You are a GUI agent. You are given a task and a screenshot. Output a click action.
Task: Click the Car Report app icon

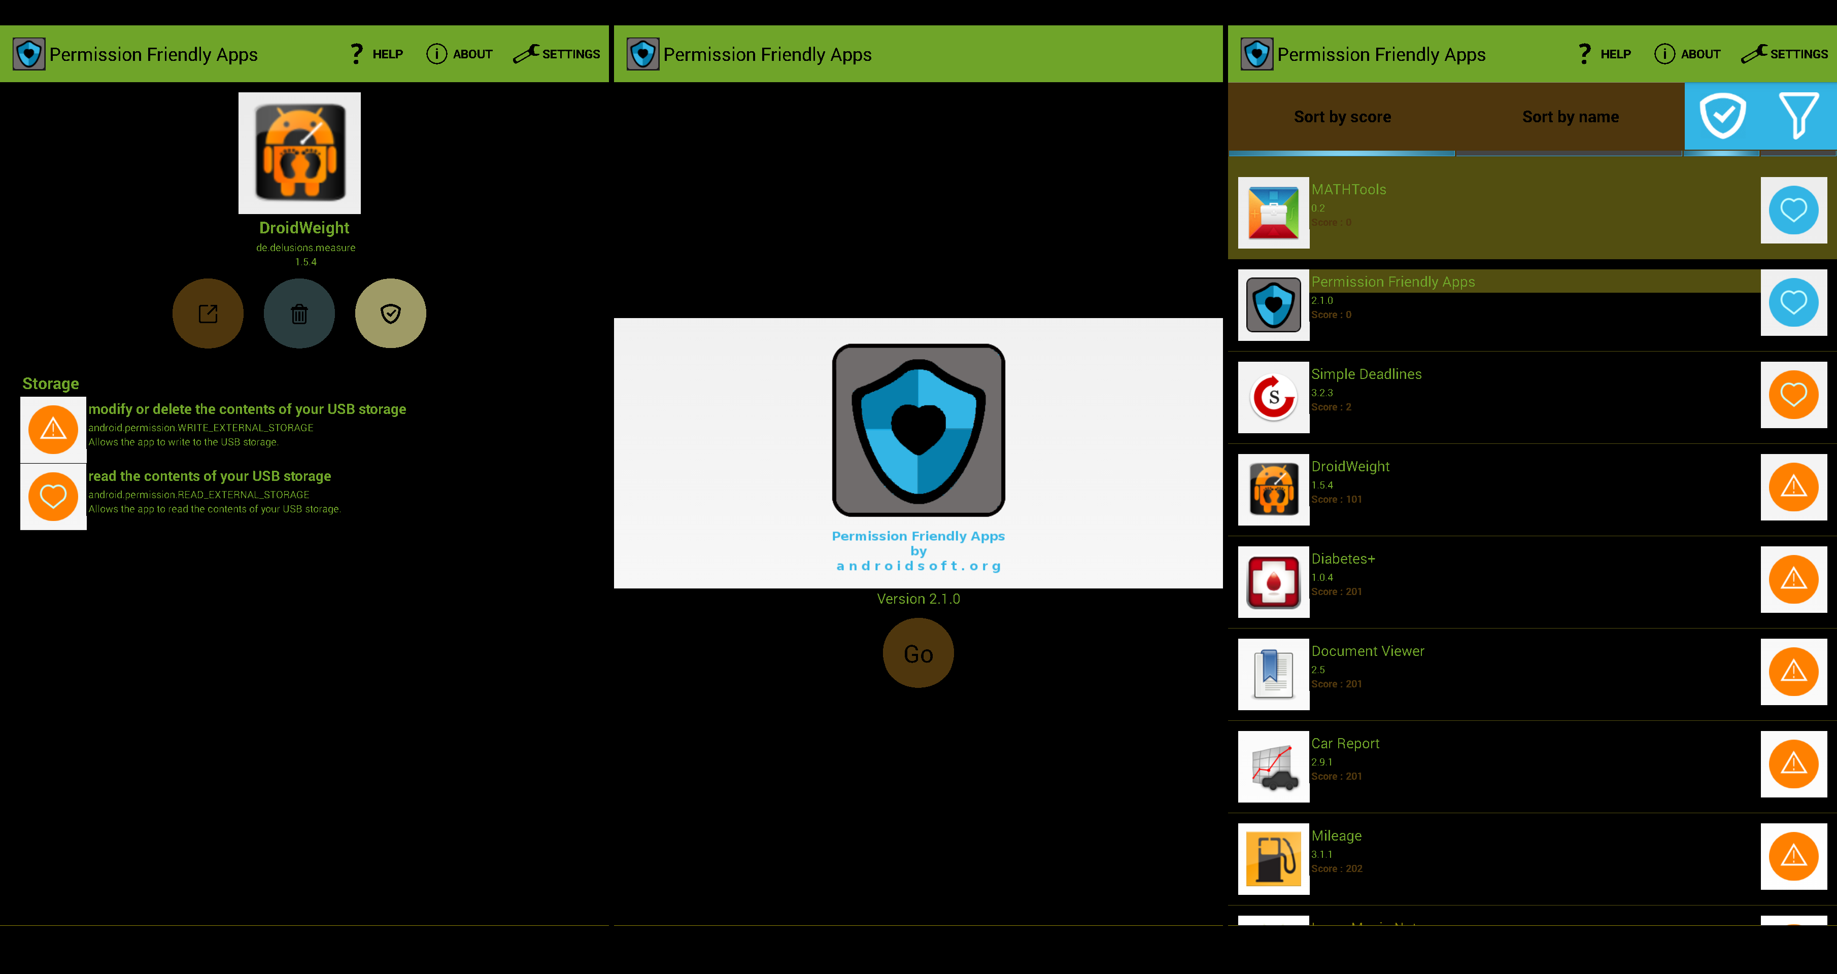[1273, 765]
